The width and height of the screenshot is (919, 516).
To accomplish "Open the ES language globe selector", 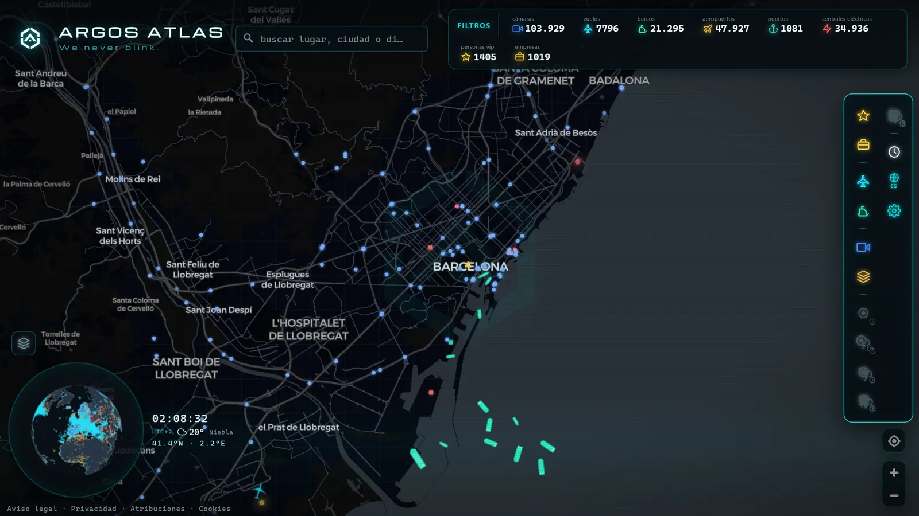I will pyautogui.click(x=894, y=181).
